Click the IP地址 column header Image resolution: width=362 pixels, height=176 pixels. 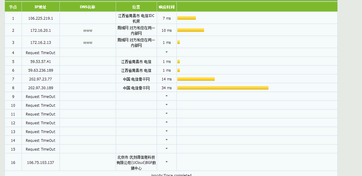[40, 7]
